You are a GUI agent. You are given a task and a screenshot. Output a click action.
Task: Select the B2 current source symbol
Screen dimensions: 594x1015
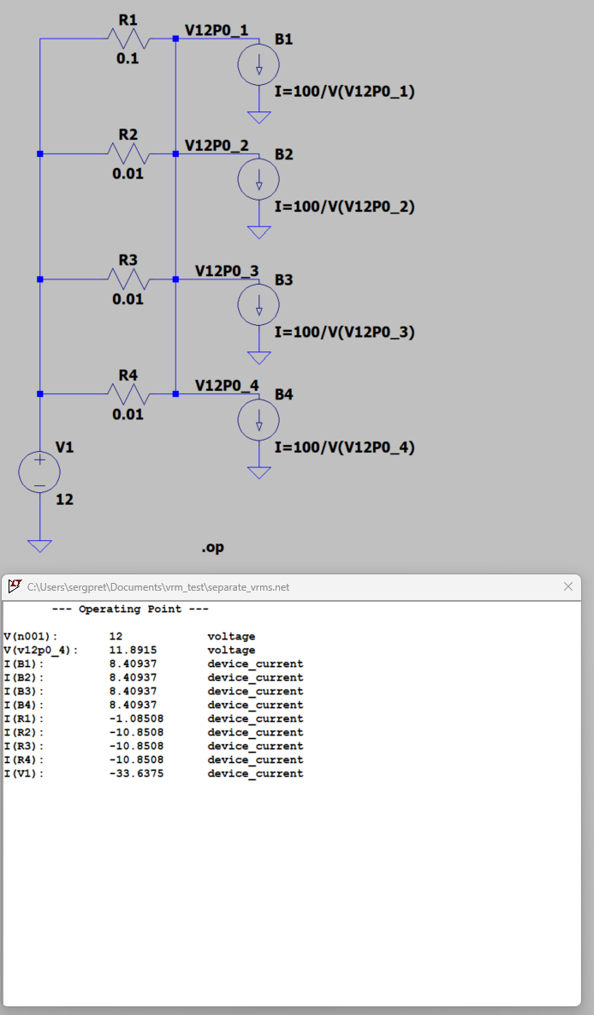[x=258, y=179]
